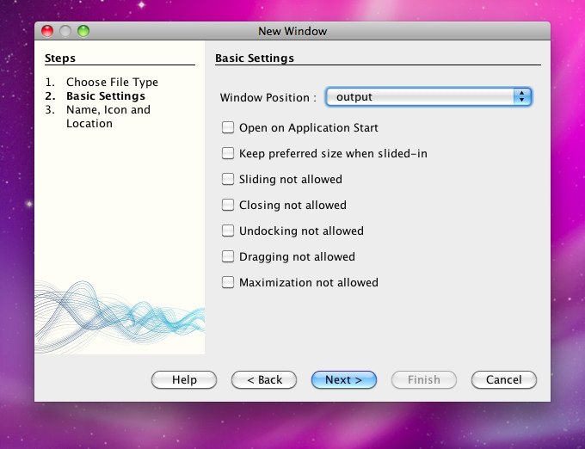Screen dimensions: 585x449
Task: Open the Window Position dropdown showing output
Action: pos(428,97)
